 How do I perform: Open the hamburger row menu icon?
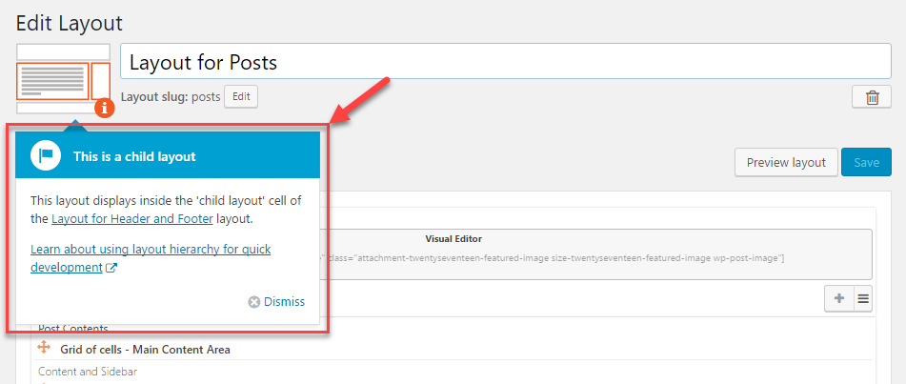coord(863,298)
